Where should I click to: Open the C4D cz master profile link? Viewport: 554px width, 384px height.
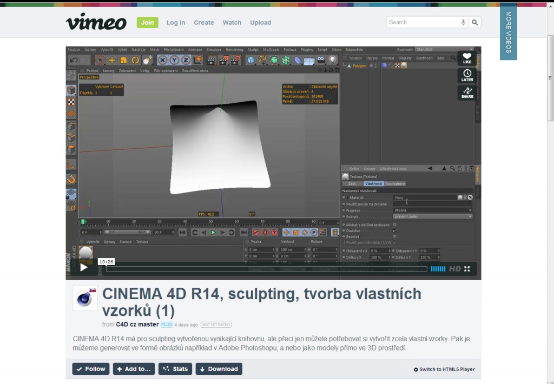[x=137, y=325]
